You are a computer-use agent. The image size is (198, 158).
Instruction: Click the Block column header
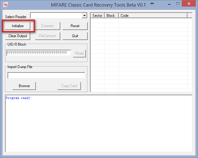coord(111,16)
